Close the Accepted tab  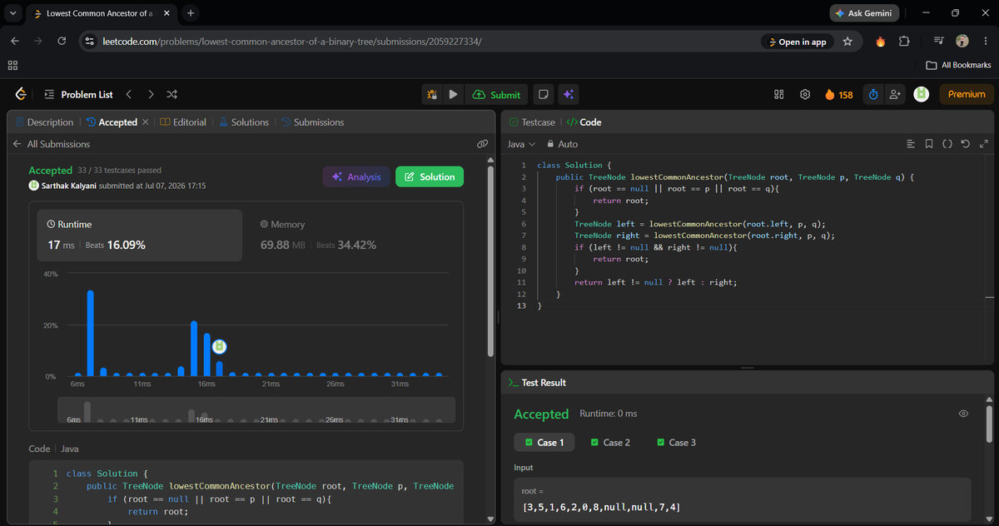click(x=146, y=122)
